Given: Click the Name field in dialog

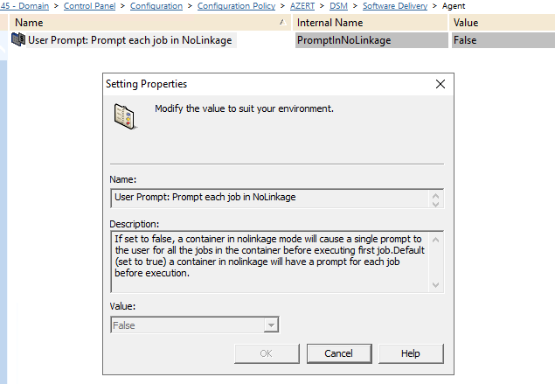Looking at the screenshot, I should [x=271, y=198].
